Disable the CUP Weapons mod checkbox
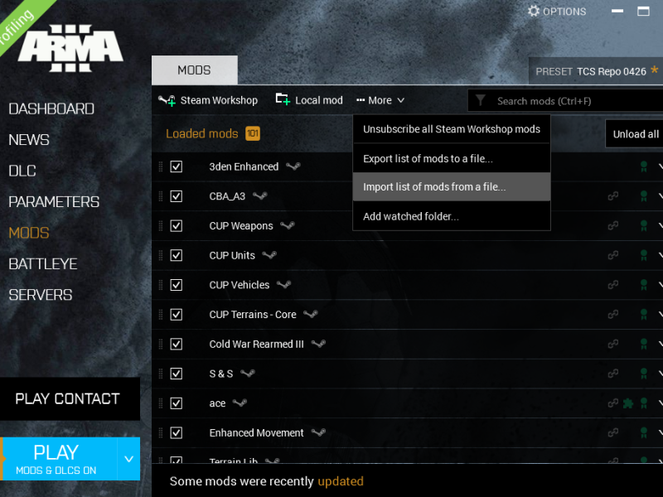Image resolution: width=663 pixels, height=497 pixels. (177, 225)
